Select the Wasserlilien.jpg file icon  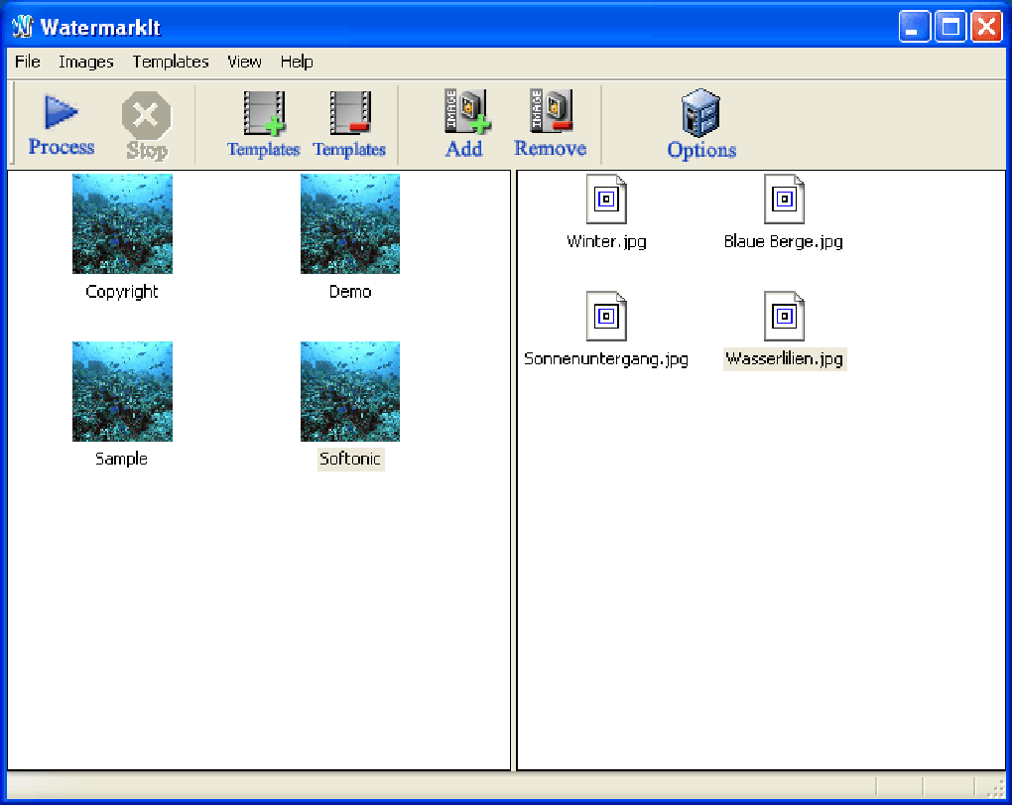pos(784,316)
